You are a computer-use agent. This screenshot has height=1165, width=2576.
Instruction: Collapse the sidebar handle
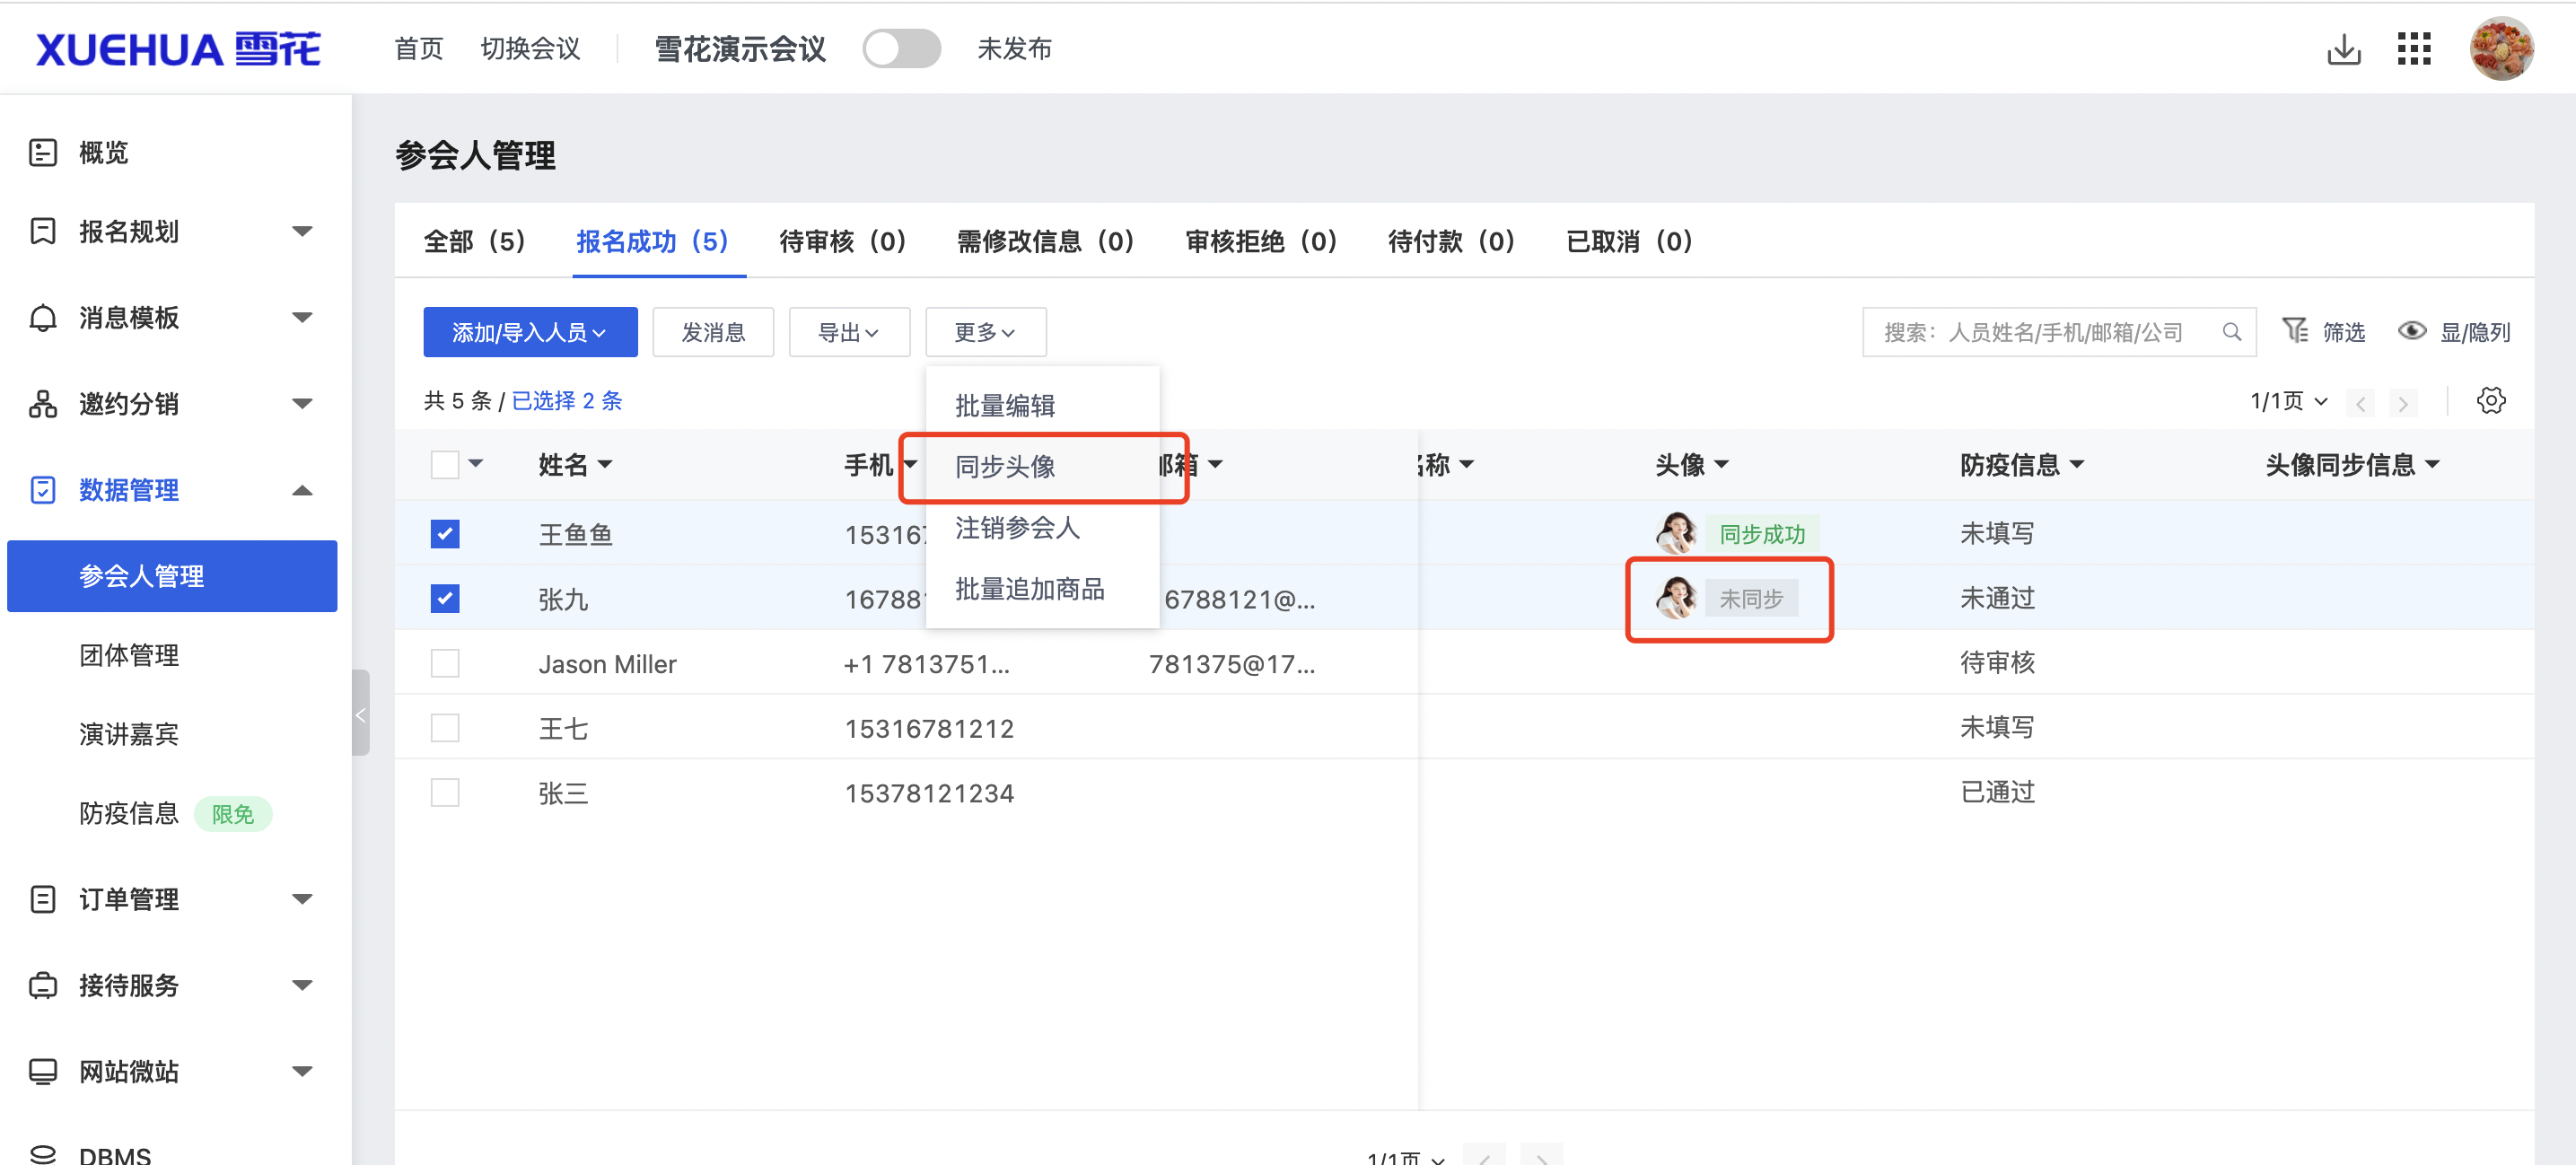tap(361, 713)
